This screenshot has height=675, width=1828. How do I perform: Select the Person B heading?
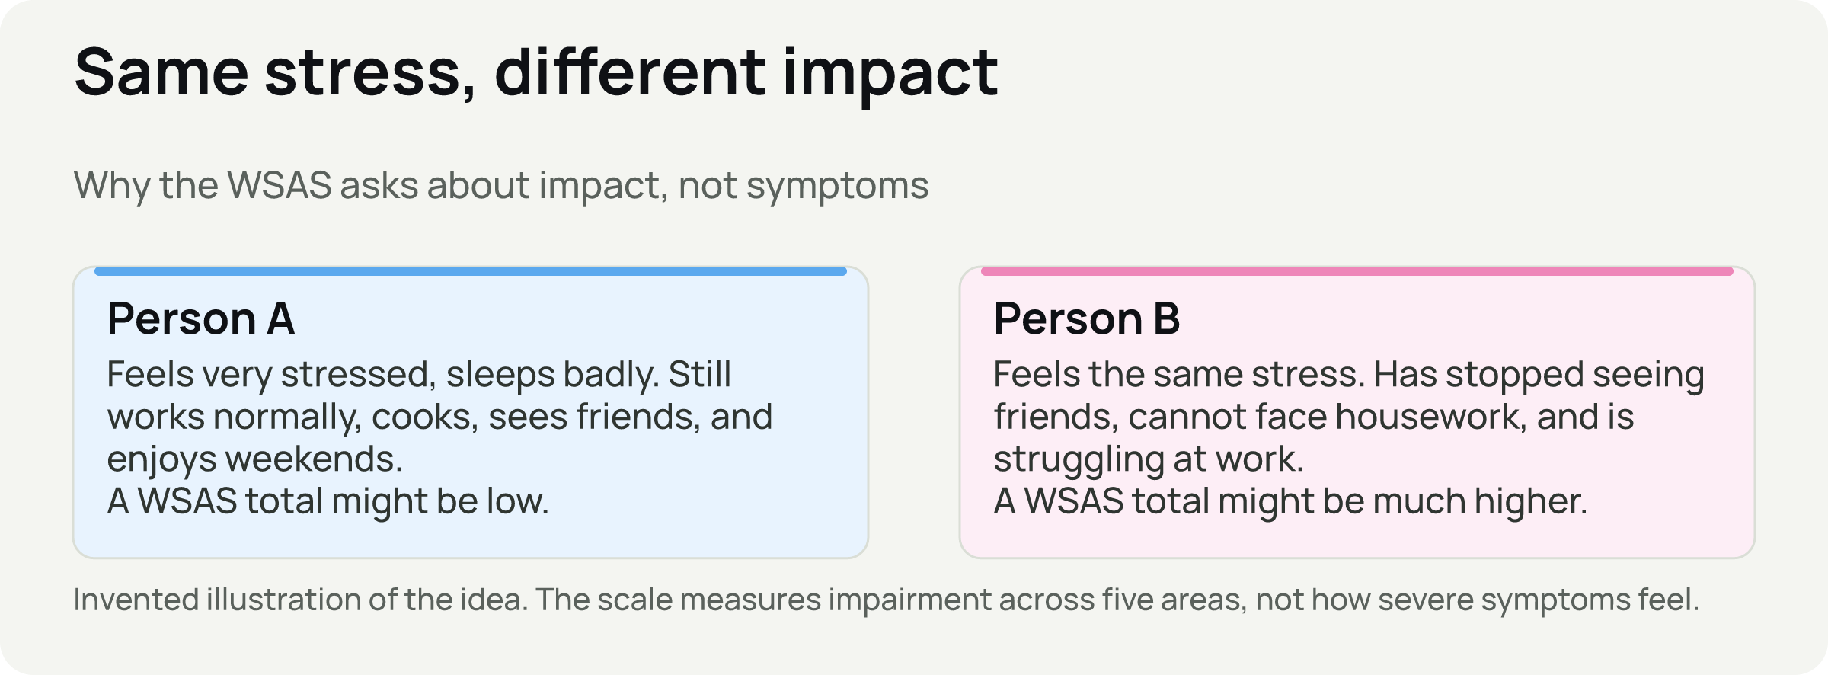click(x=1087, y=318)
